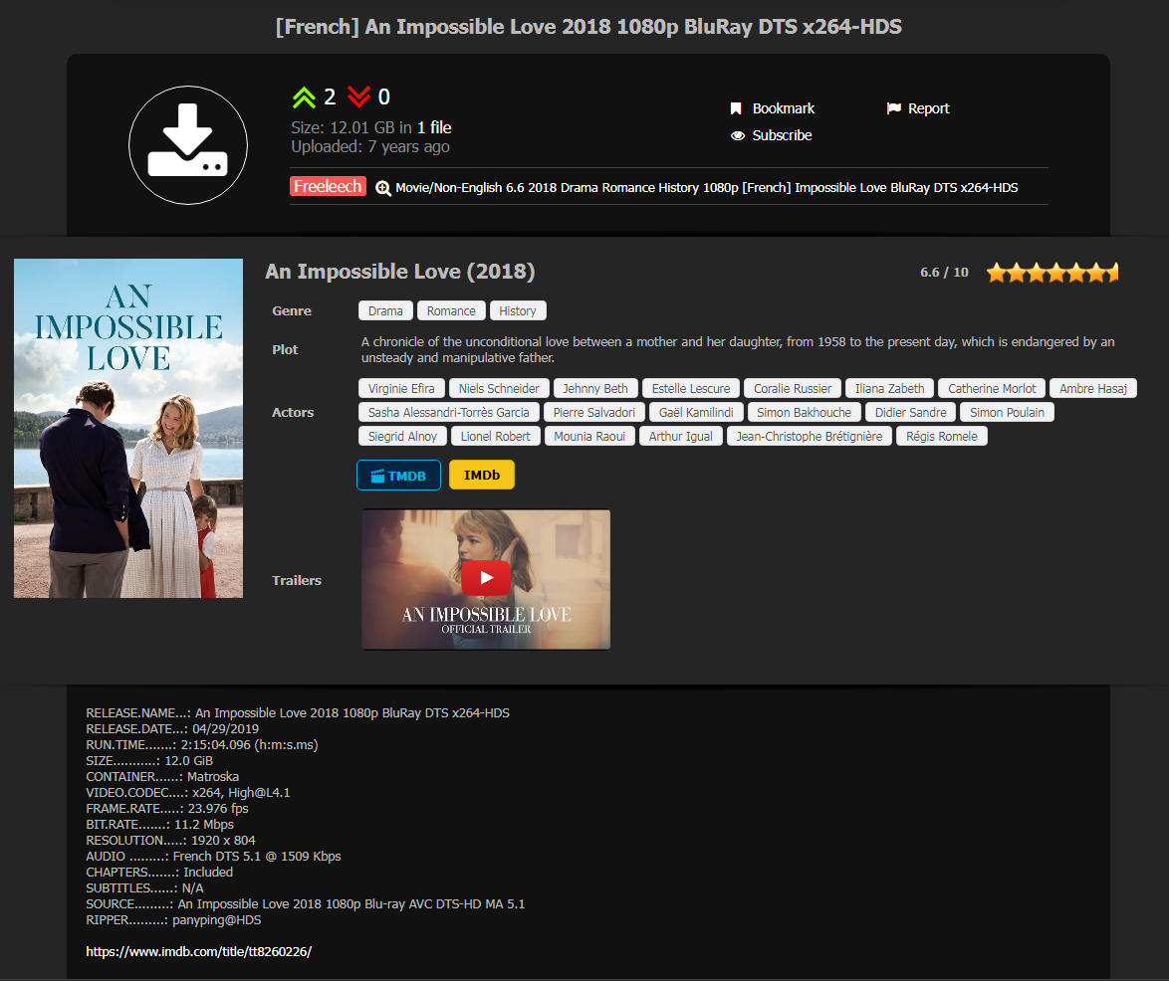
Task: Click the 6.6 / 10 rating text
Action: [x=944, y=273]
